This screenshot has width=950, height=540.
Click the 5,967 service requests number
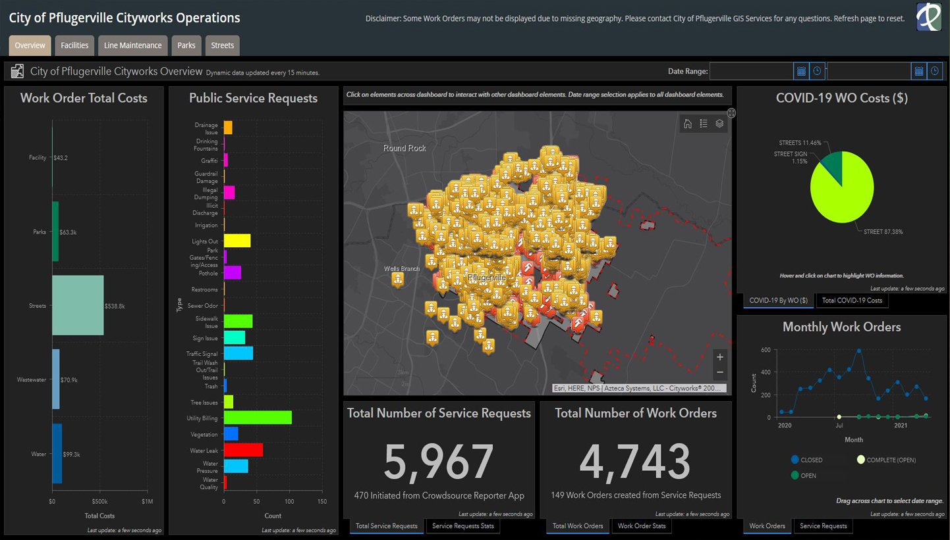coord(439,461)
